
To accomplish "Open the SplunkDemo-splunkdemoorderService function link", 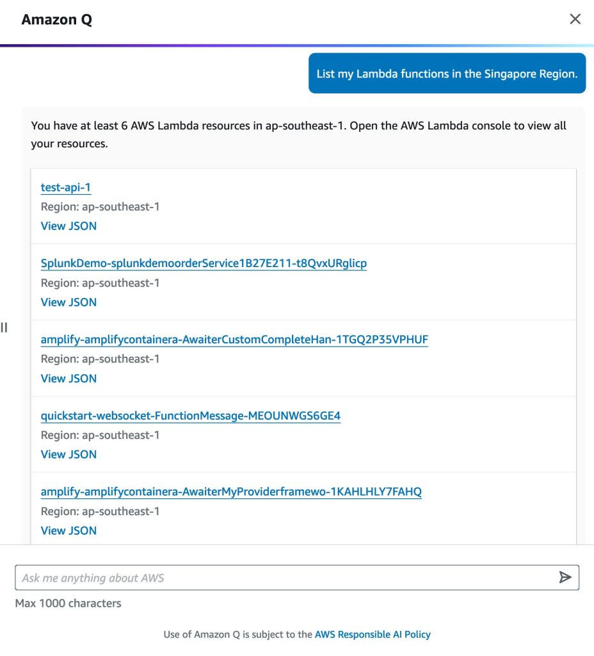I will click(204, 263).
